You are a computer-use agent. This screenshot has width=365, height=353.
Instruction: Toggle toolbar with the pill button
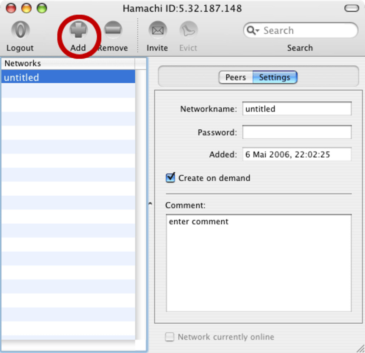click(351, 8)
